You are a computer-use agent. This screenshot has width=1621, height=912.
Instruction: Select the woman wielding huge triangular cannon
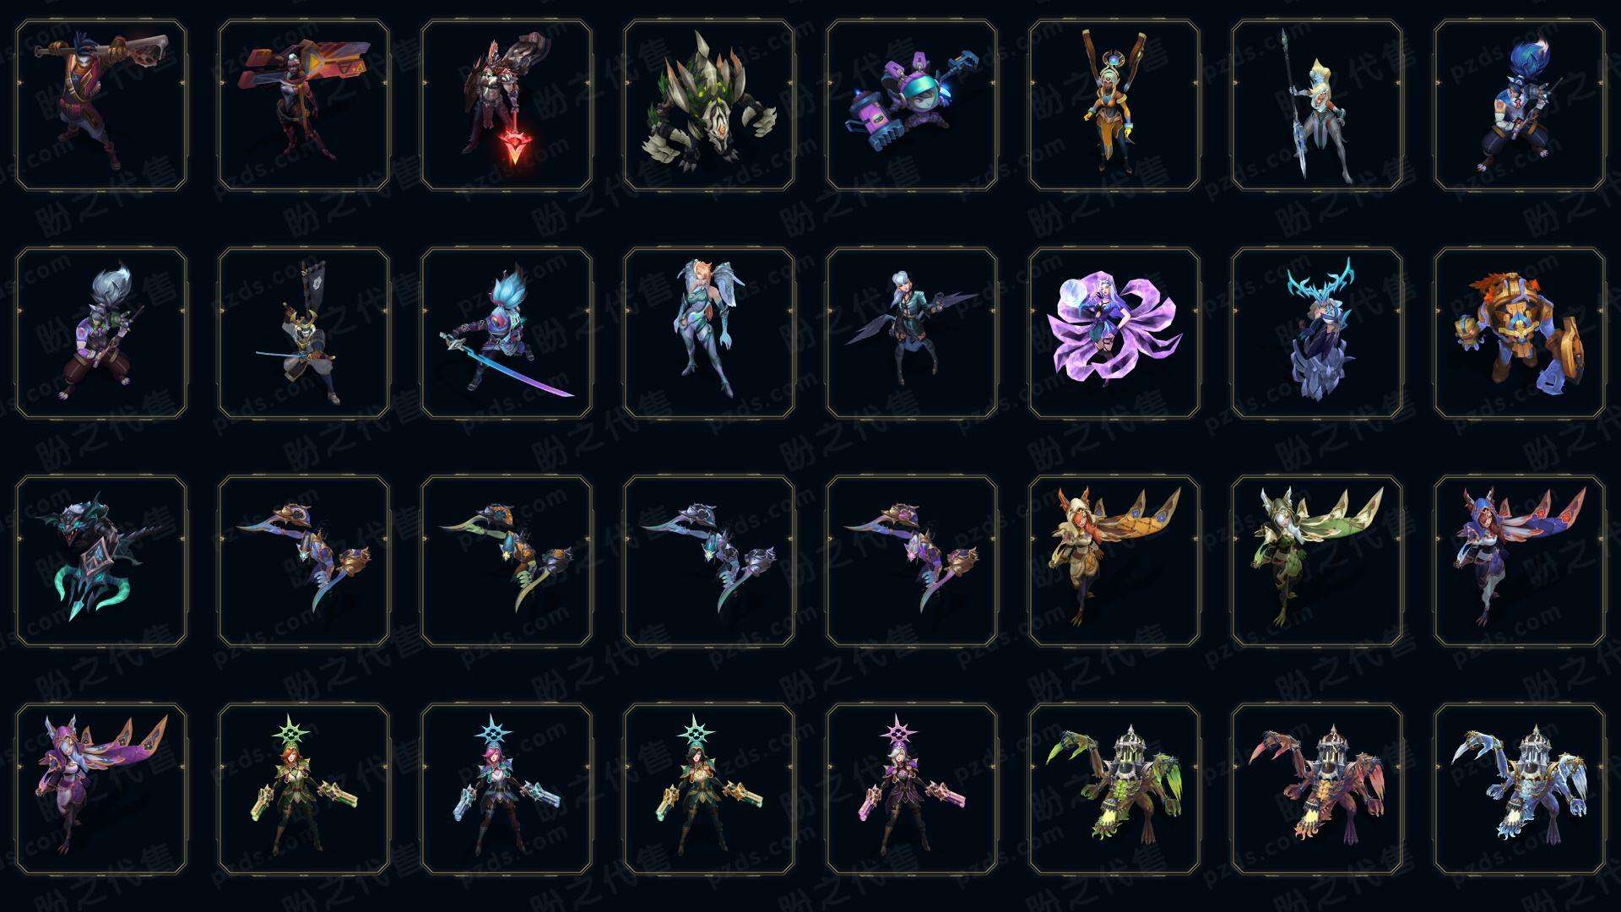pos(304,106)
